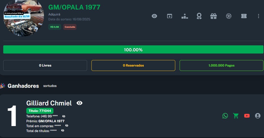Select the 1.000.000 Pagos filter button
The height and width of the screenshot is (138, 264).
pyautogui.click(x=221, y=65)
